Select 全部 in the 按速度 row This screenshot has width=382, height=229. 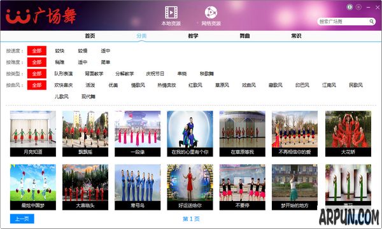click(x=37, y=51)
